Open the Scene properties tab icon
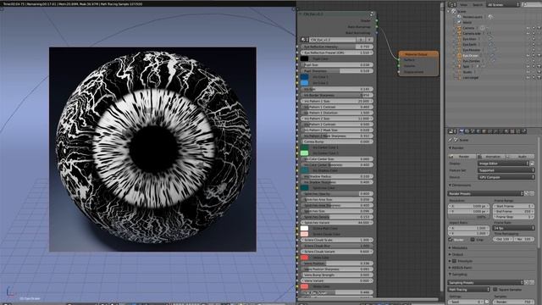Viewport: 542px width, 305px height. coord(473,131)
